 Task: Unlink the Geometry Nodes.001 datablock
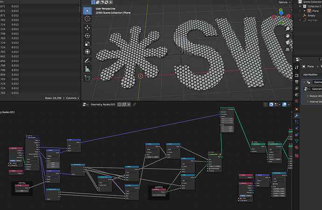[x=129, y=104]
